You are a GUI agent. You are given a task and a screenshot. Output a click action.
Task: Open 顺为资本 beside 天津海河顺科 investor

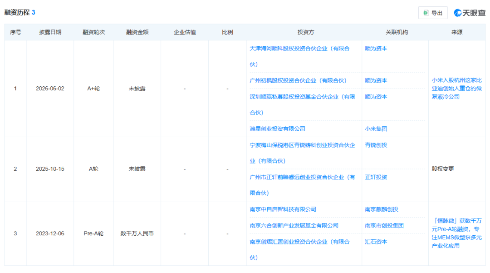click(x=376, y=49)
